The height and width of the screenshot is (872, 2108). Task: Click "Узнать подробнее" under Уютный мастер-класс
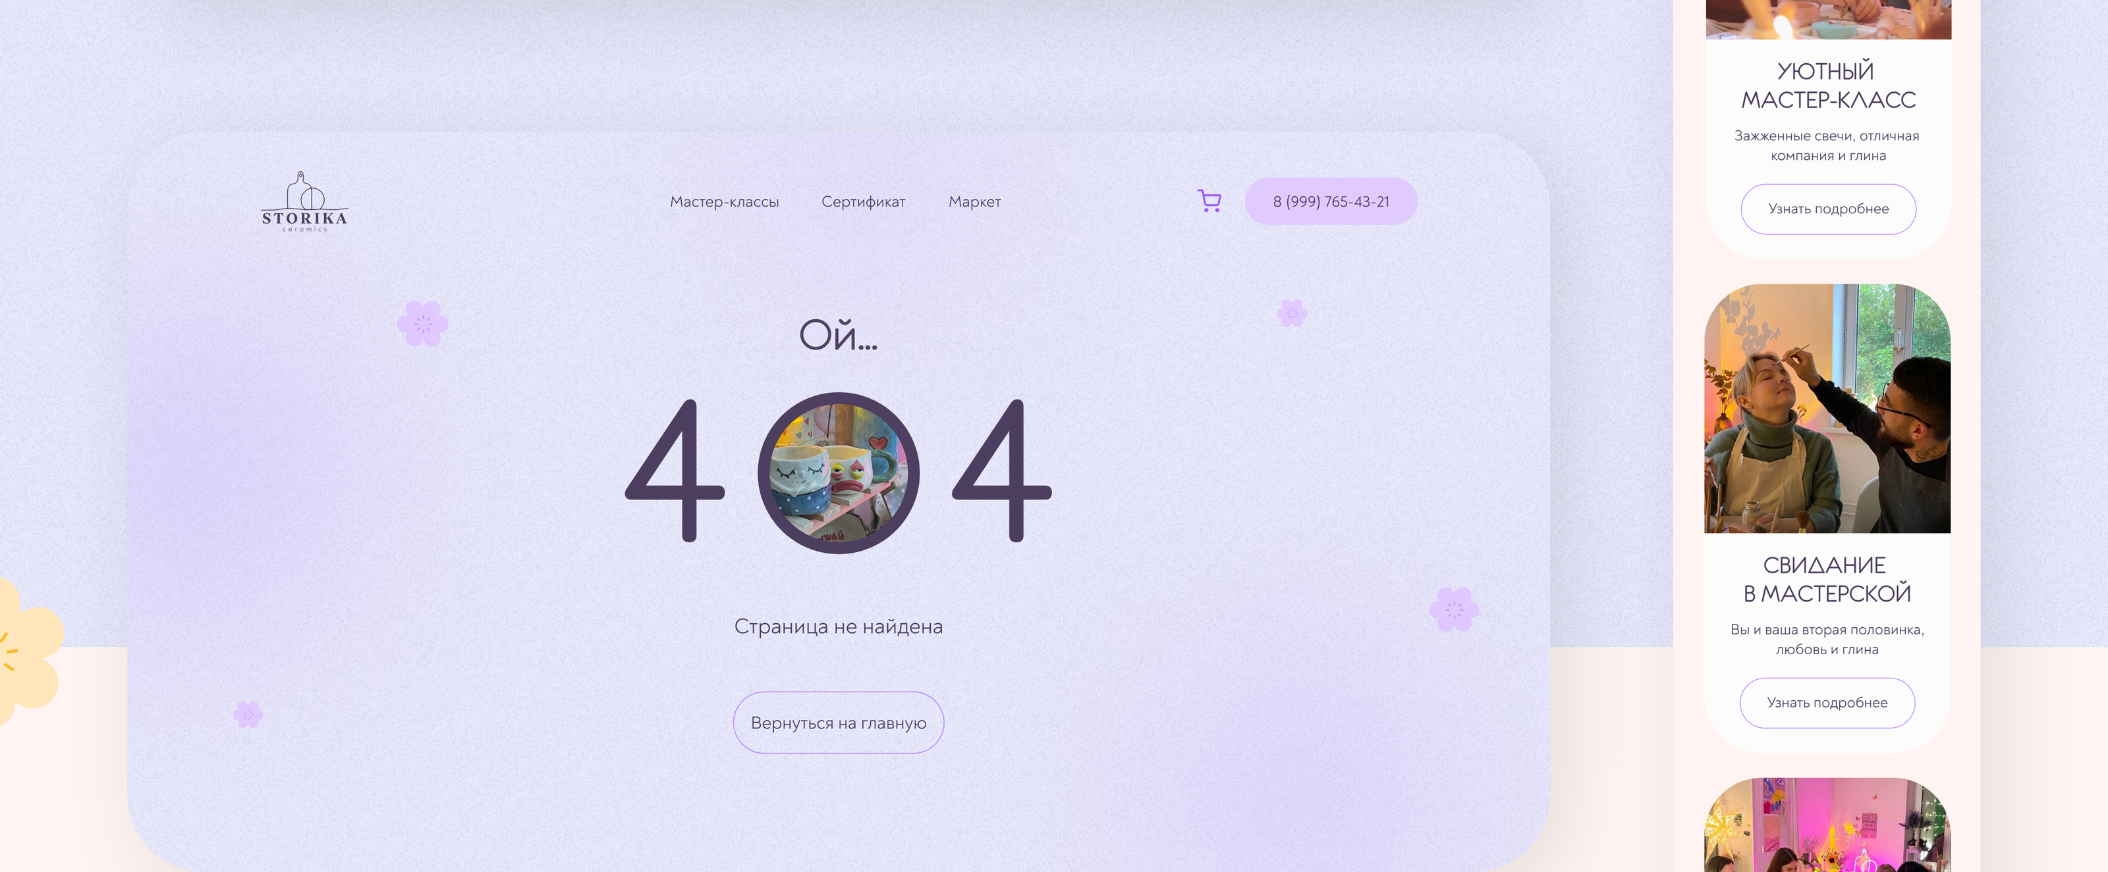click(x=1828, y=209)
